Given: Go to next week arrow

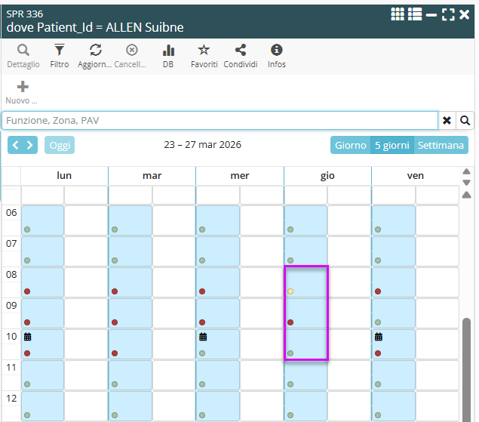Looking at the screenshot, I should (x=30, y=145).
